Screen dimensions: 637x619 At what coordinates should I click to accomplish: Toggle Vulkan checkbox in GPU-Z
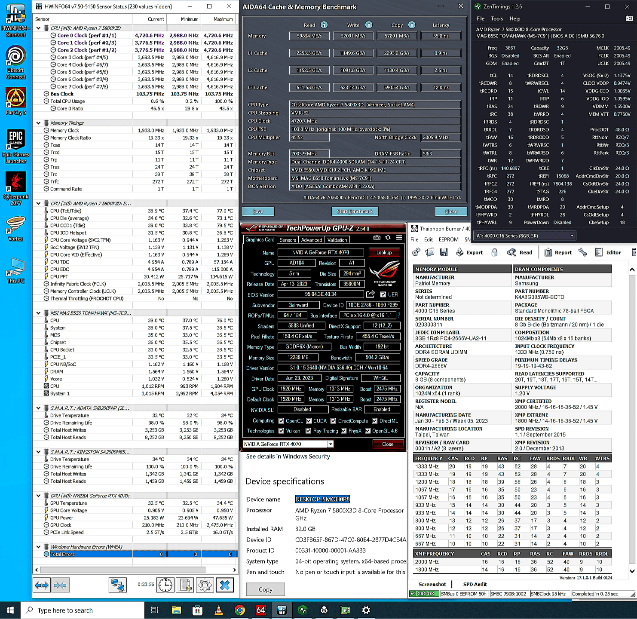pyautogui.click(x=282, y=431)
